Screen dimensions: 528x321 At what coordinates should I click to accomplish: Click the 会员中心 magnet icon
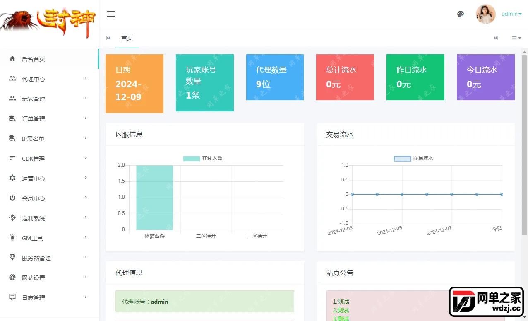point(12,198)
